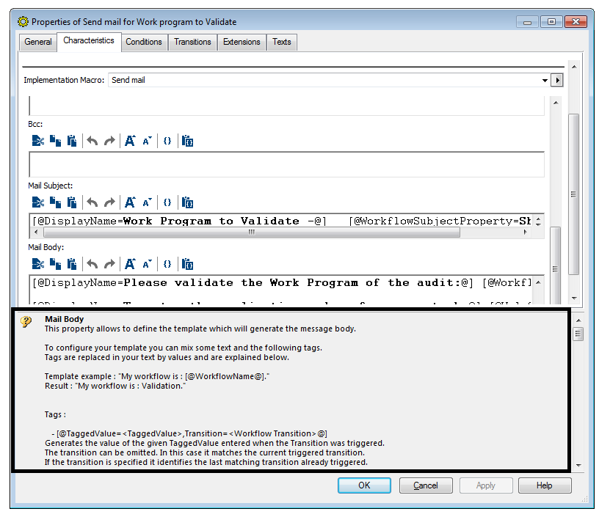599x517 pixels.
Task: Click braces tag icon in Bcc toolbar
Action: [167, 141]
